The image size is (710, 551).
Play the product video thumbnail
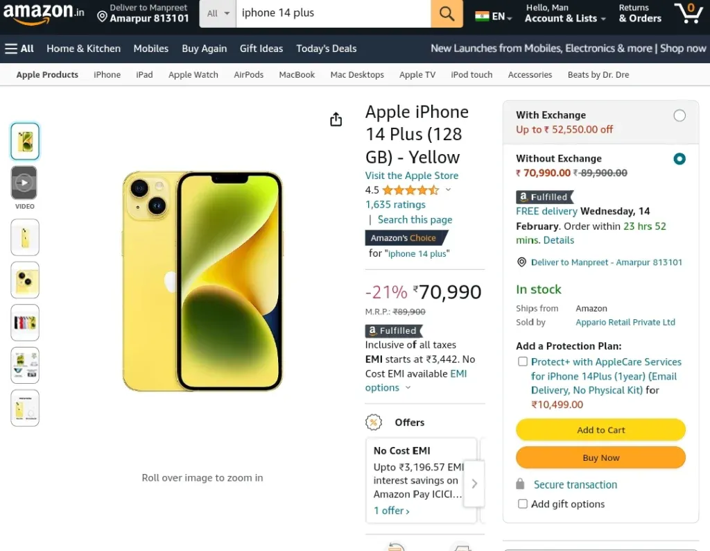point(24,183)
